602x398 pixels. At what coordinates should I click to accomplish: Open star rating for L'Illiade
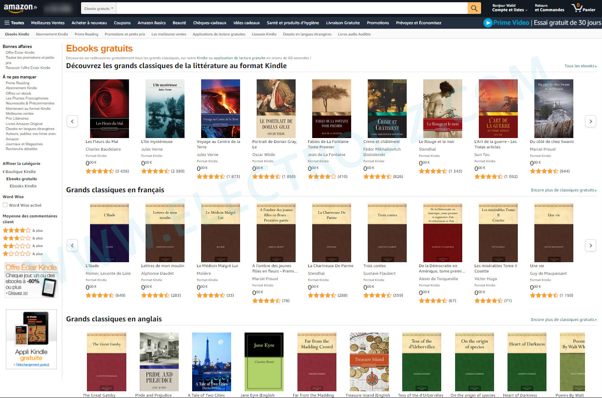tap(100, 295)
